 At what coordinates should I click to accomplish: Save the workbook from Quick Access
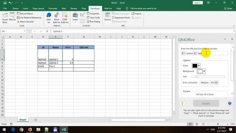click(x=5, y=3)
